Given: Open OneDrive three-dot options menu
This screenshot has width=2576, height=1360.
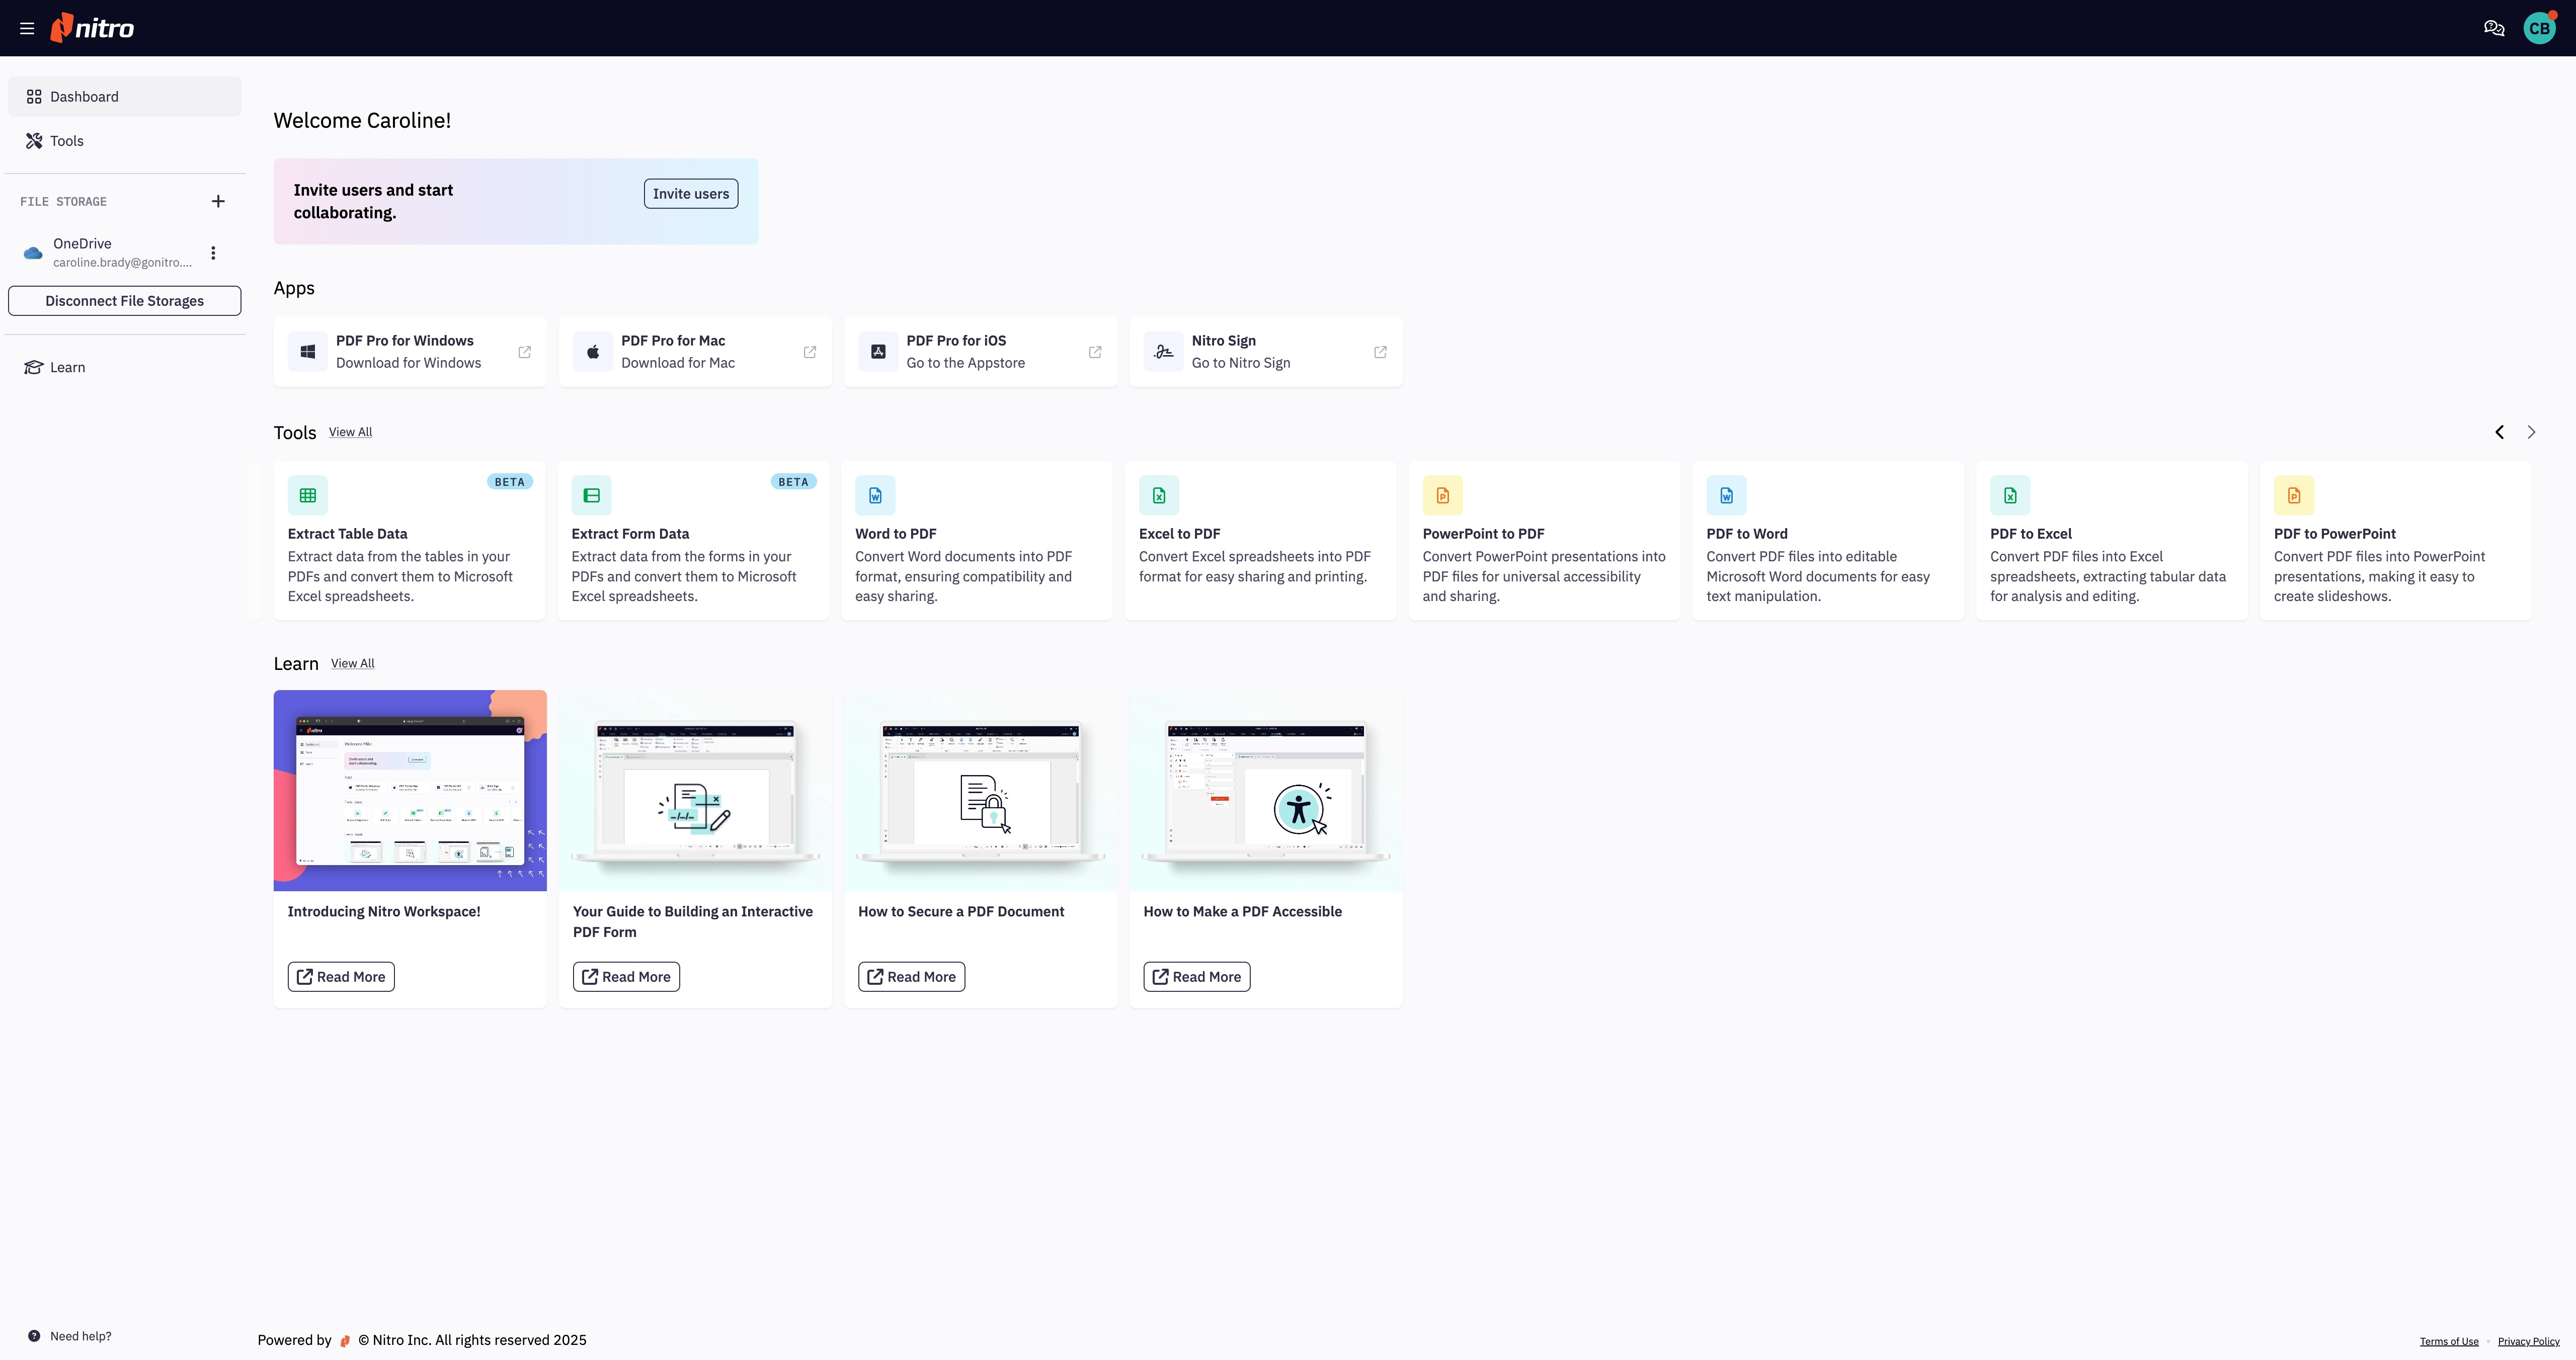Looking at the screenshot, I should click(213, 253).
